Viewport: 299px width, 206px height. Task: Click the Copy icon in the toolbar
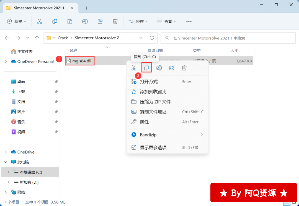[55, 22]
